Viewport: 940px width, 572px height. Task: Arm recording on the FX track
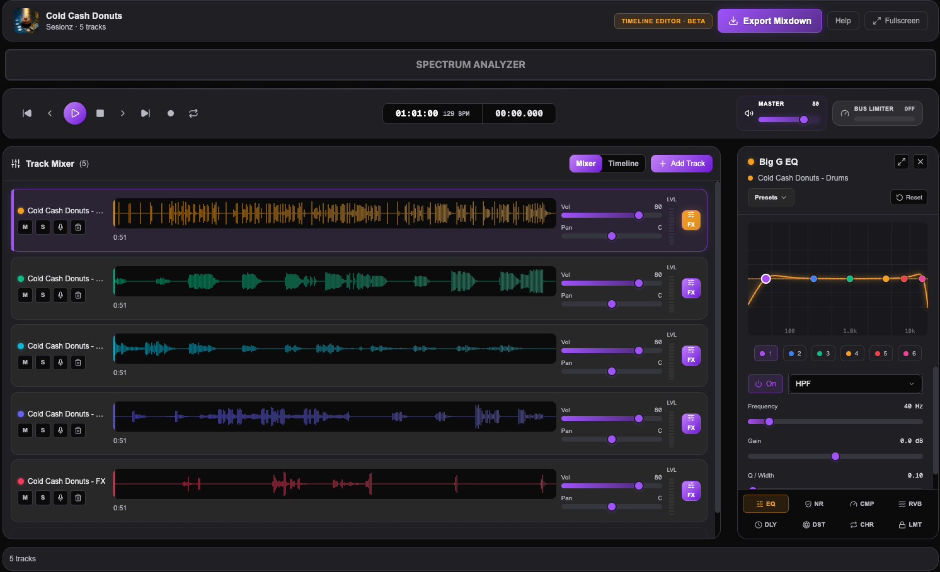click(60, 498)
